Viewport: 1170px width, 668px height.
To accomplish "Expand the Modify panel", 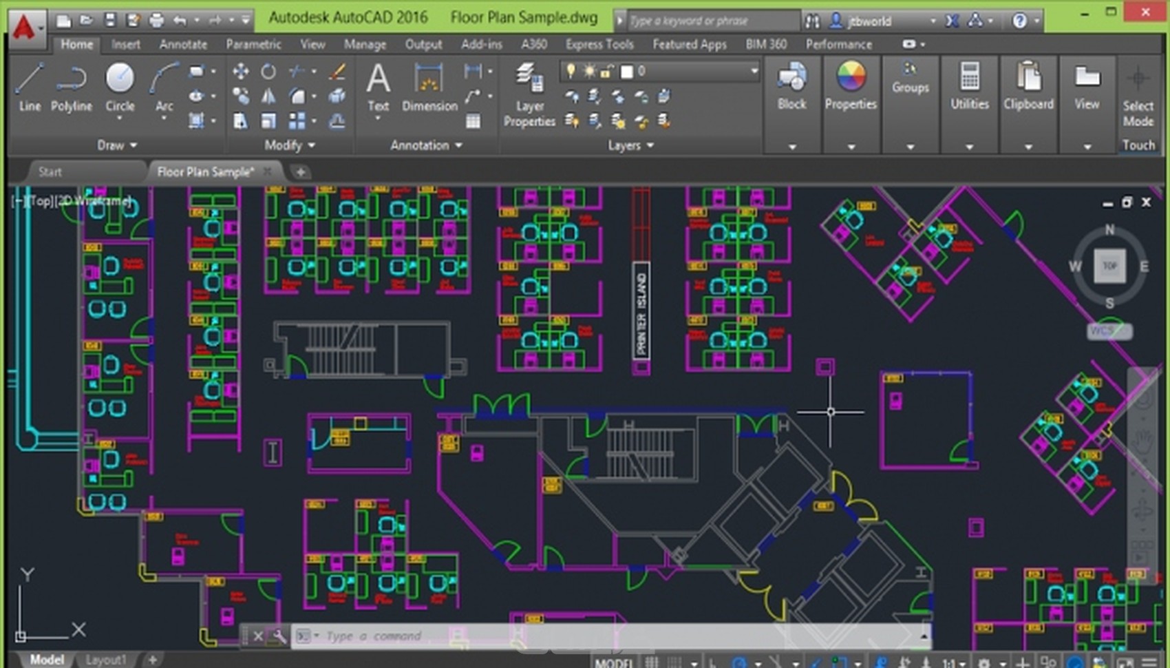I will point(290,145).
